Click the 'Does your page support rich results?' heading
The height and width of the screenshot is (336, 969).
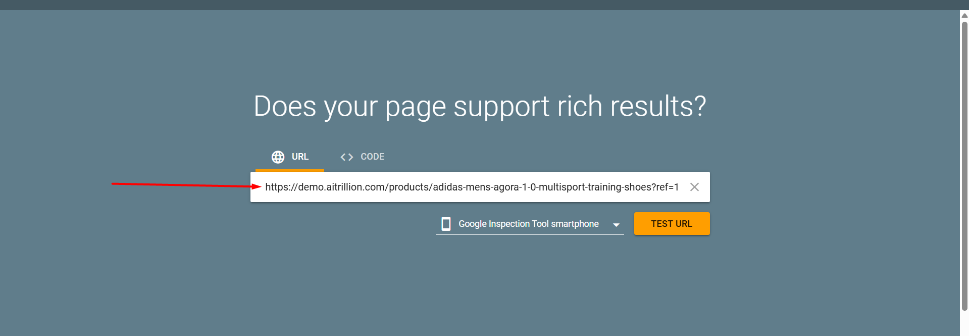[479, 107]
